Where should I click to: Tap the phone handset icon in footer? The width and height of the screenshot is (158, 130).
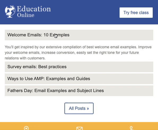[131, 128]
